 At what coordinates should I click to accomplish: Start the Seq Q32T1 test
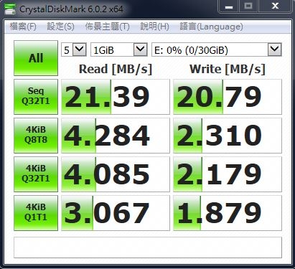click(36, 97)
